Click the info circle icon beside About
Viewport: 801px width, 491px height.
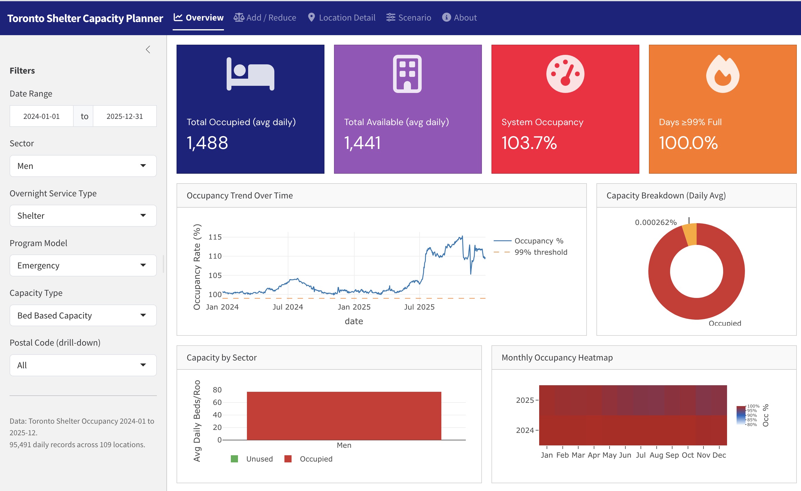[446, 18]
